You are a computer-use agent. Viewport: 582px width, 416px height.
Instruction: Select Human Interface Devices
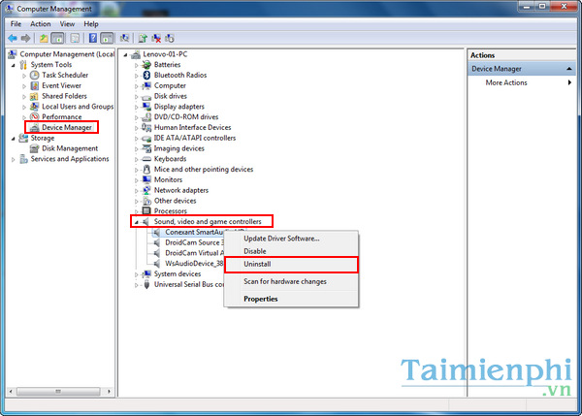point(193,127)
